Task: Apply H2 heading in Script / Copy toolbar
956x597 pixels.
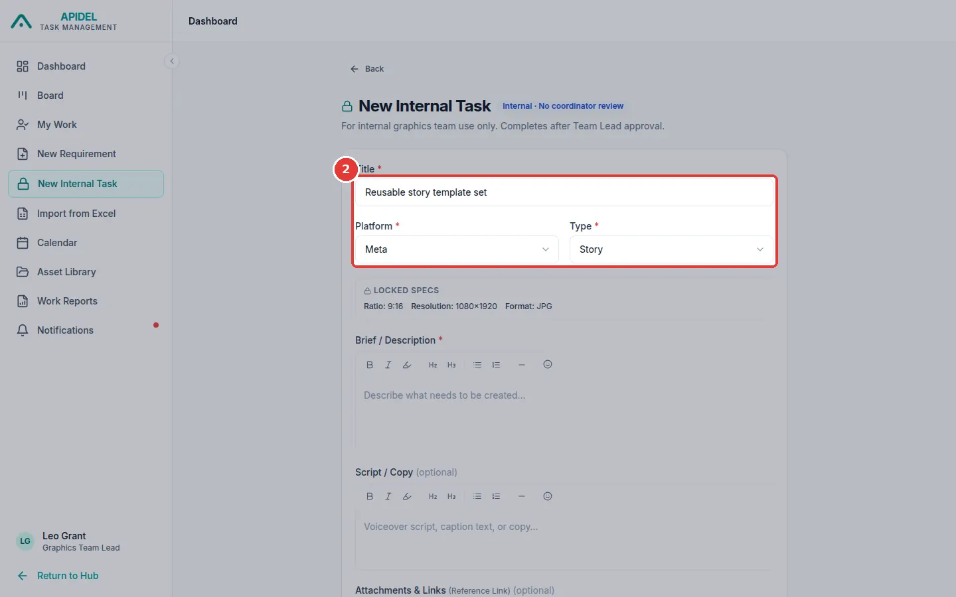Action: 433,496
